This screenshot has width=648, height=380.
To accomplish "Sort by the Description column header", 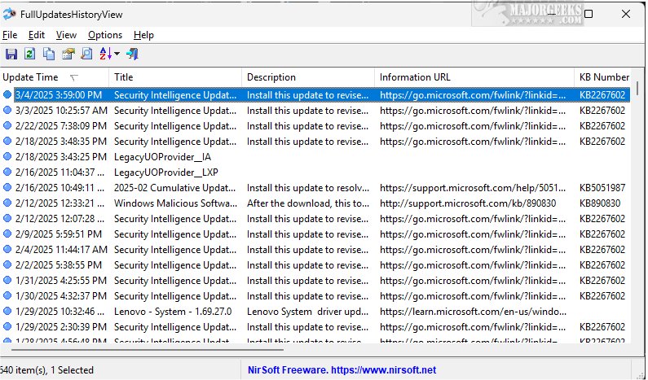I will (308, 77).
